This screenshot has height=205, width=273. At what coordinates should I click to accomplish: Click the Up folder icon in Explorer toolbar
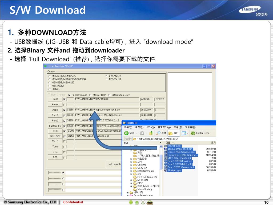pos(151,133)
